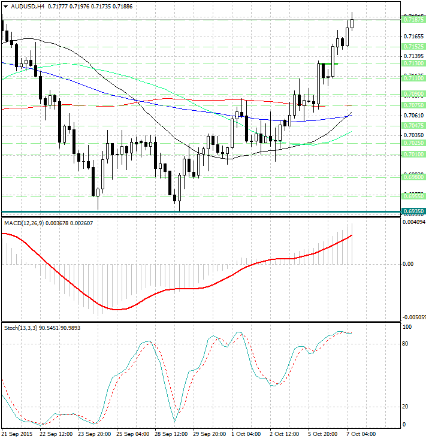Click the 0.71300 price level label
The width and height of the screenshot is (426, 439).
[x=413, y=63]
